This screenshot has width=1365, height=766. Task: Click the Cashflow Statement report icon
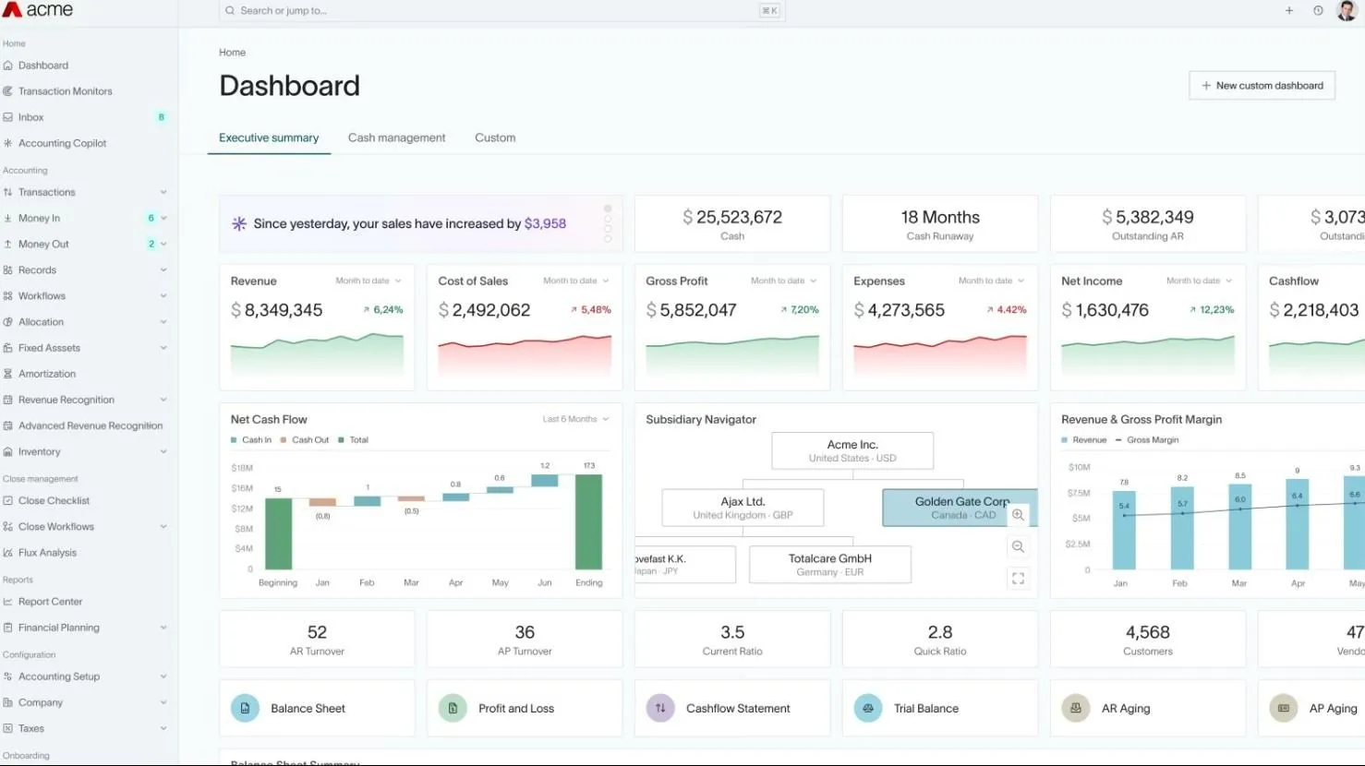[x=660, y=708]
